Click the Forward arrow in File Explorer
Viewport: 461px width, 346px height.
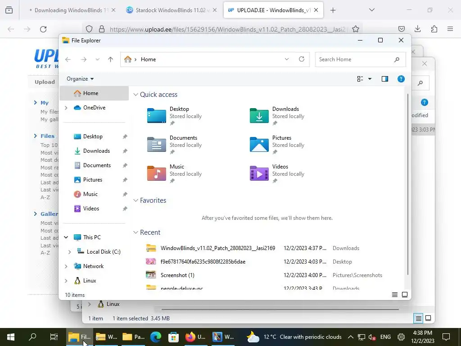coord(83,59)
